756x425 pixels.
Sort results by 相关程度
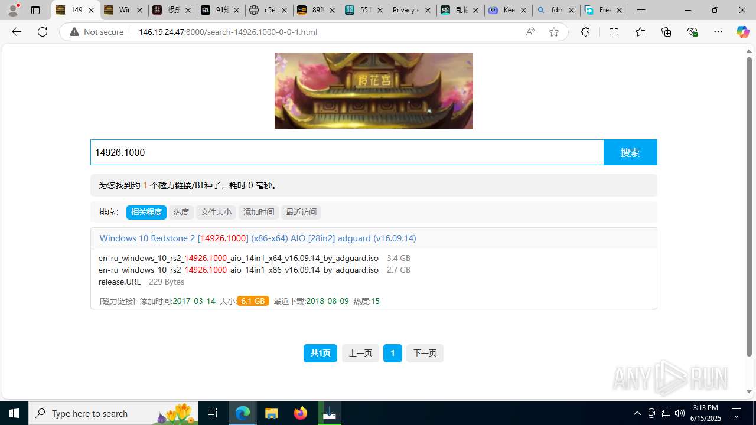point(146,212)
